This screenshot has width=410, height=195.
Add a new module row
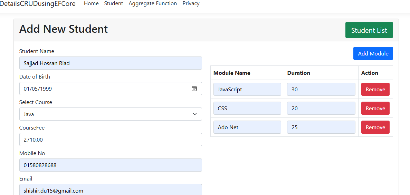point(373,53)
